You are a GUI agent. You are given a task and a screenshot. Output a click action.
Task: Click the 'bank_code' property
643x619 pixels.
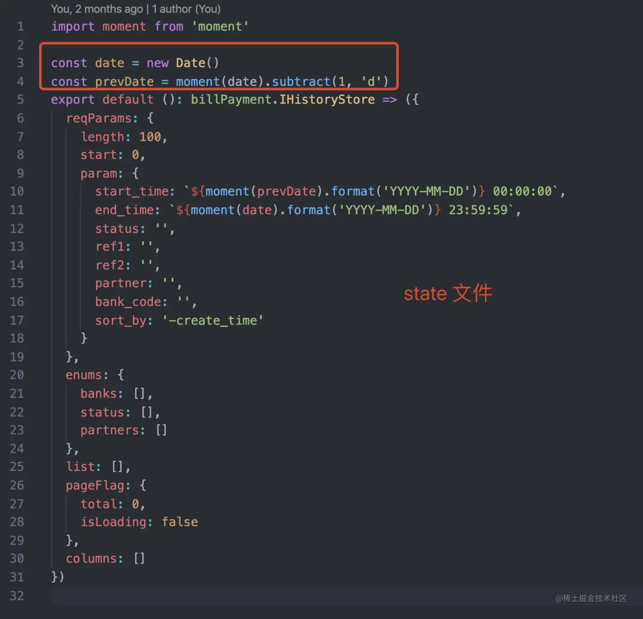(129, 302)
